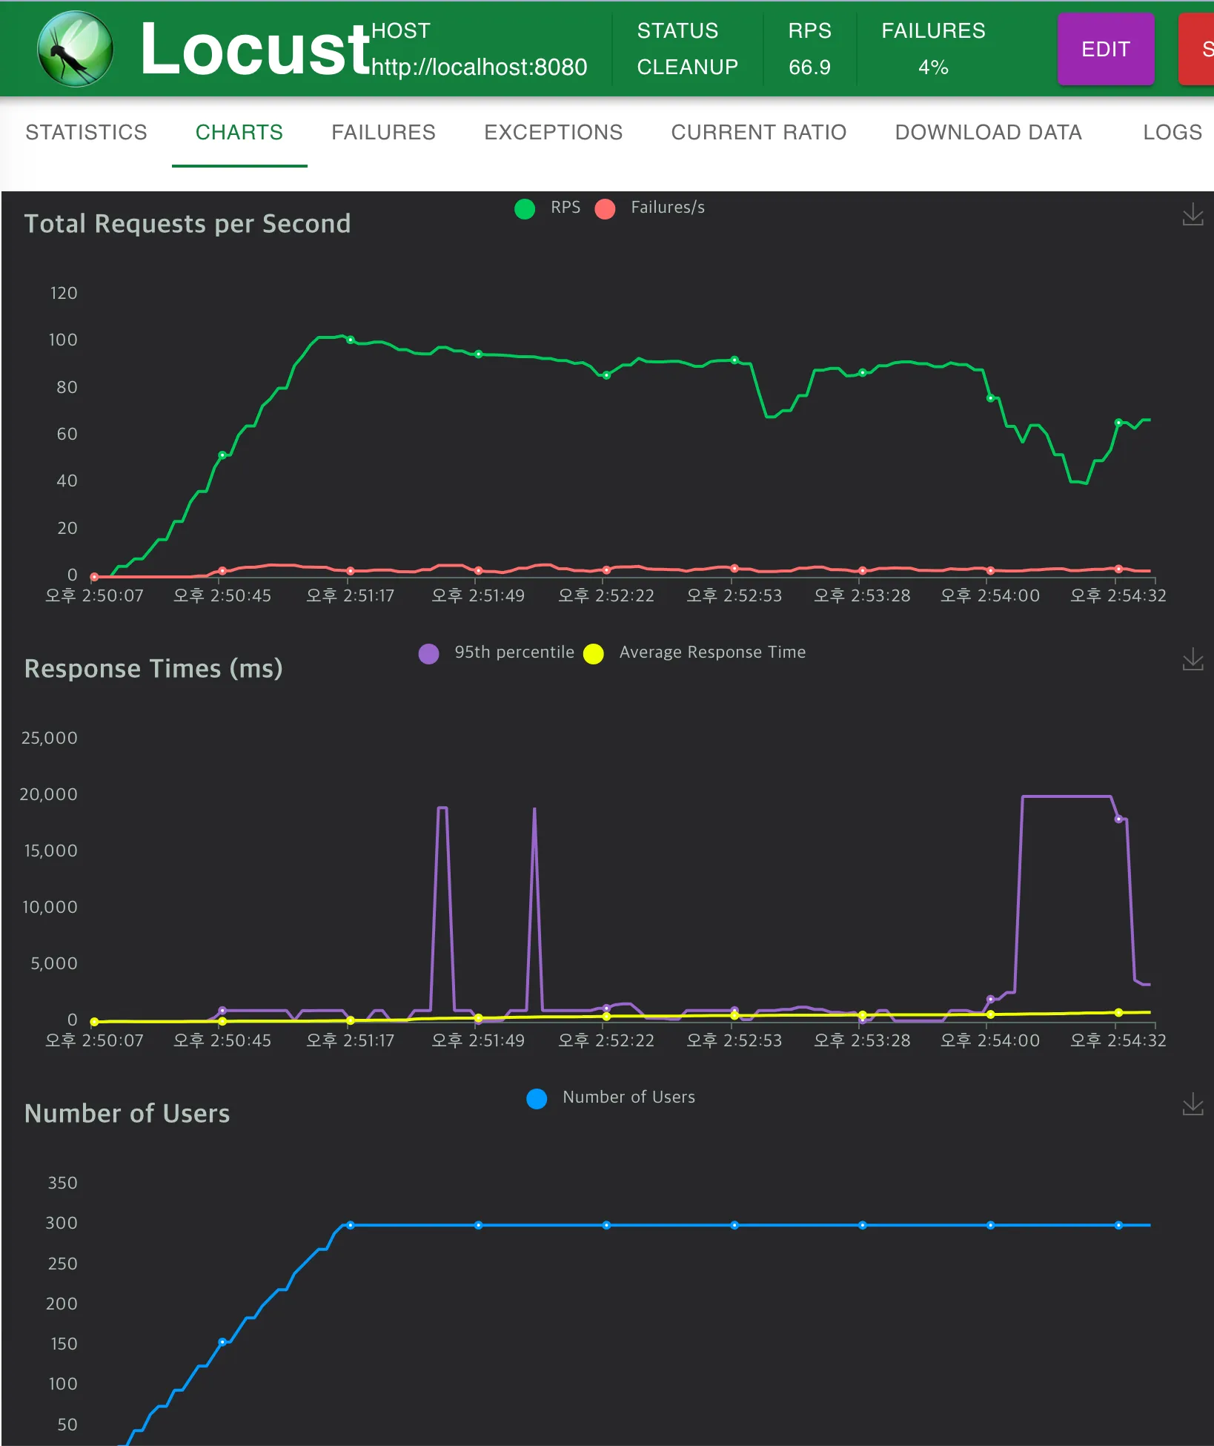Click the CLEANUP status value
The width and height of the screenshot is (1214, 1446).
tap(687, 67)
